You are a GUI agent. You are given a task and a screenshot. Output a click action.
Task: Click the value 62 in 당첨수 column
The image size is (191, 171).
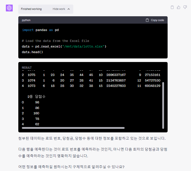tap(37, 124)
